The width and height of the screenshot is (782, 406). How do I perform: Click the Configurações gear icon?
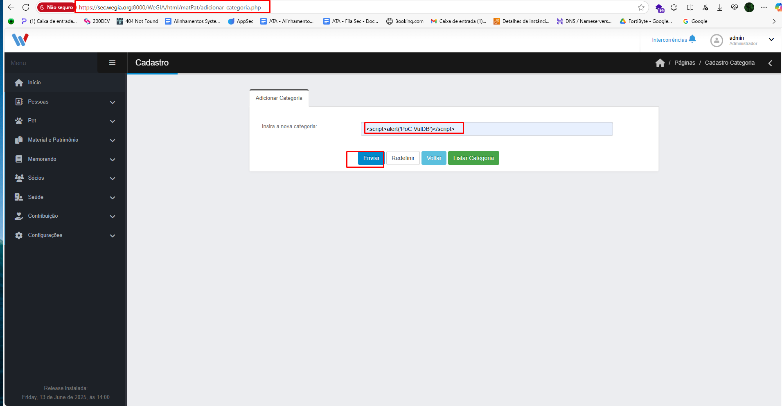tap(19, 235)
